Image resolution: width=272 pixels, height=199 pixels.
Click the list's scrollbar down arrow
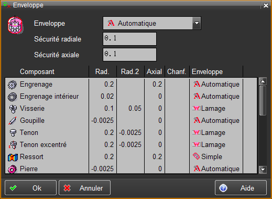(x=263, y=170)
